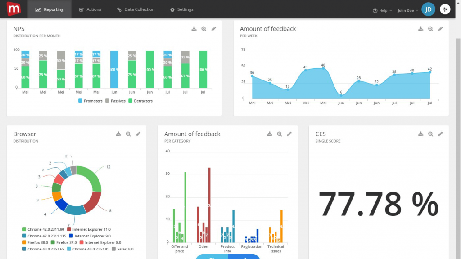Screen dimensions: 461x259
Task: Click the "SINGLE SCORE" subtitle
Action: 328,141
